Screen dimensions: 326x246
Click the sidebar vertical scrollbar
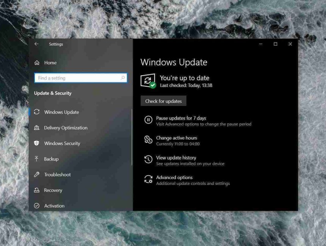[x=132, y=137]
